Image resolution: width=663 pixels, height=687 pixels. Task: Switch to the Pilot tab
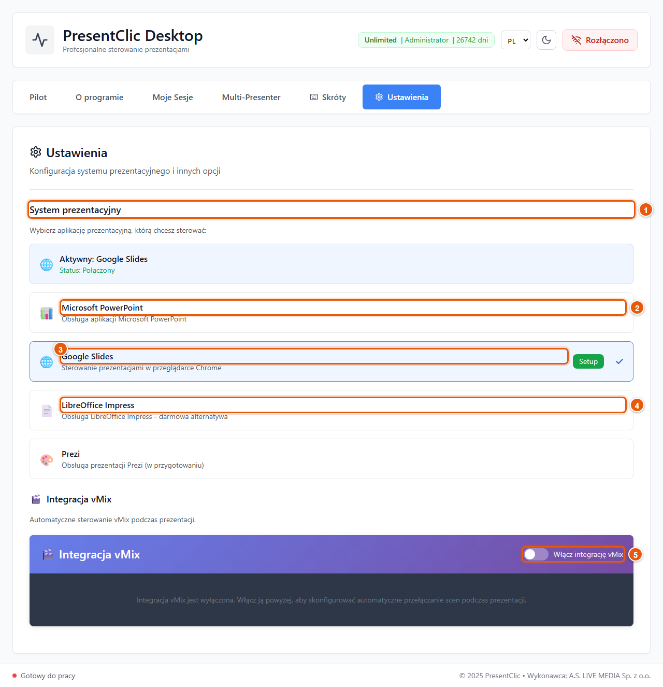pyautogui.click(x=38, y=97)
